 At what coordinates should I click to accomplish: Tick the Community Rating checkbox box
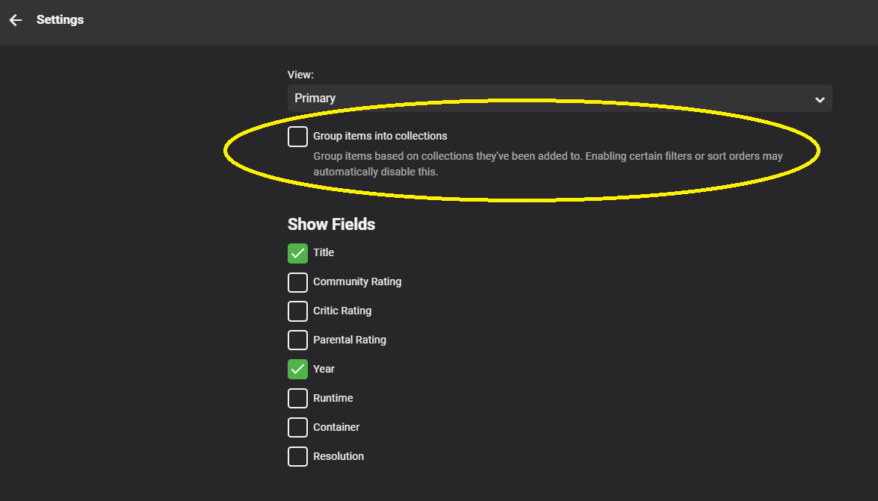tap(297, 282)
